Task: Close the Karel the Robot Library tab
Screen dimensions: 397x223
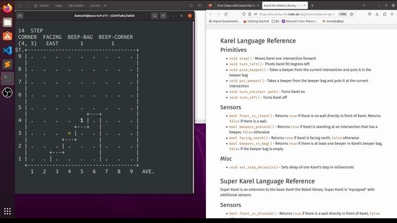Action: coord(305,6)
